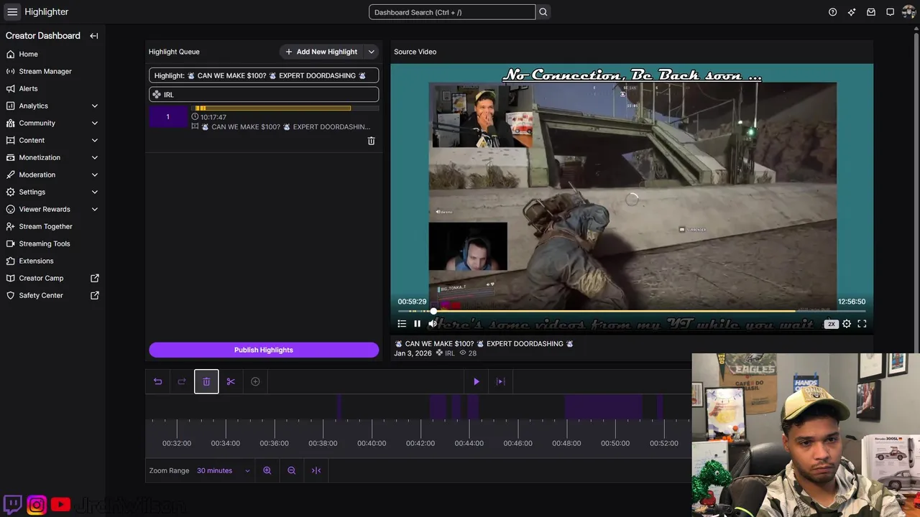Click the IRL category link below the video
The image size is (920, 517).
[450, 353]
